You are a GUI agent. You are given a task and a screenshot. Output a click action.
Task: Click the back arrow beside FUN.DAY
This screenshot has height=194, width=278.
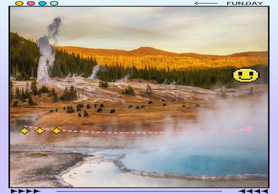206,3
